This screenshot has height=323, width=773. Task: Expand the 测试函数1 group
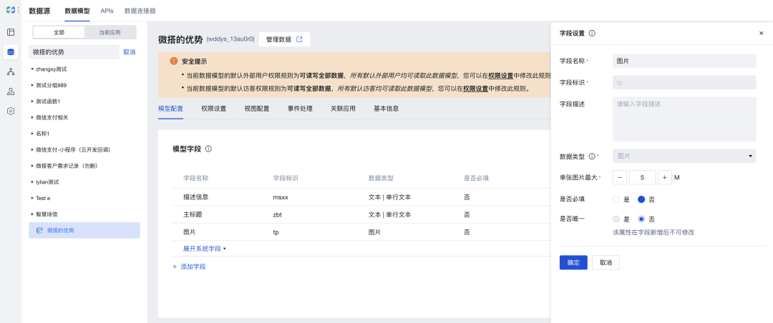(x=32, y=101)
